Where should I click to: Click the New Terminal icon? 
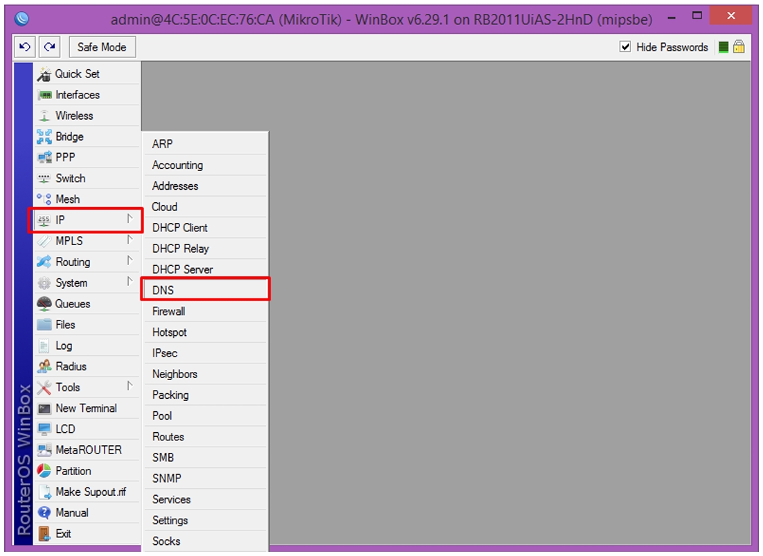pyautogui.click(x=44, y=409)
